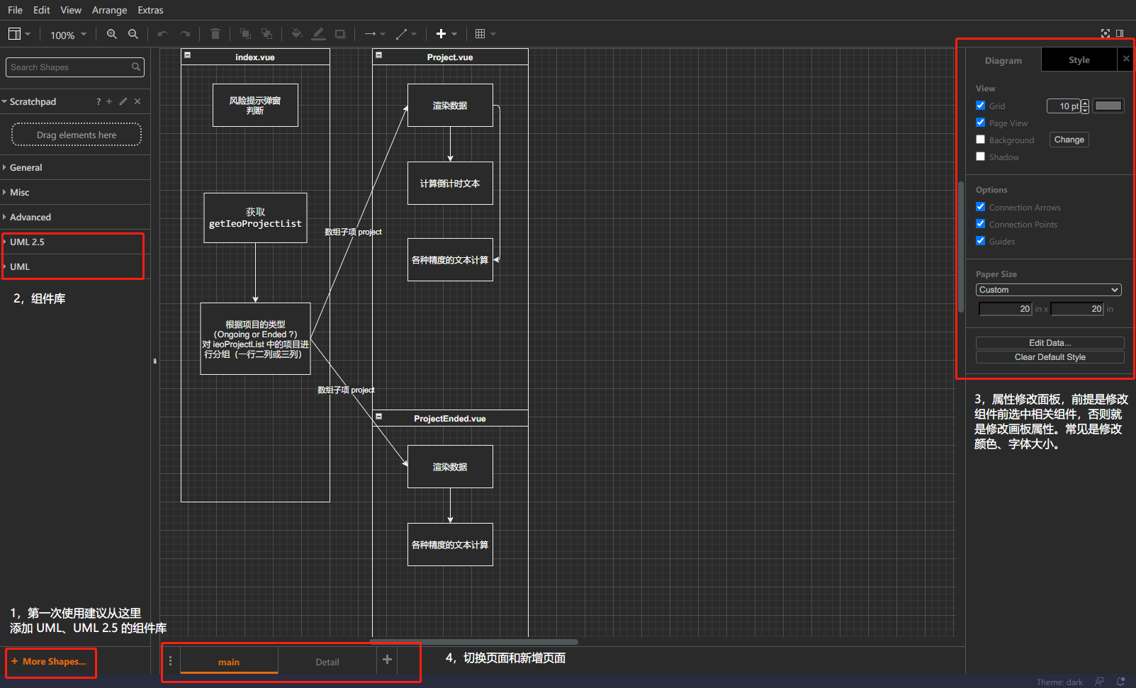Open the Paper Size Custom dropdown
The width and height of the screenshot is (1136, 688).
coord(1049,290)
